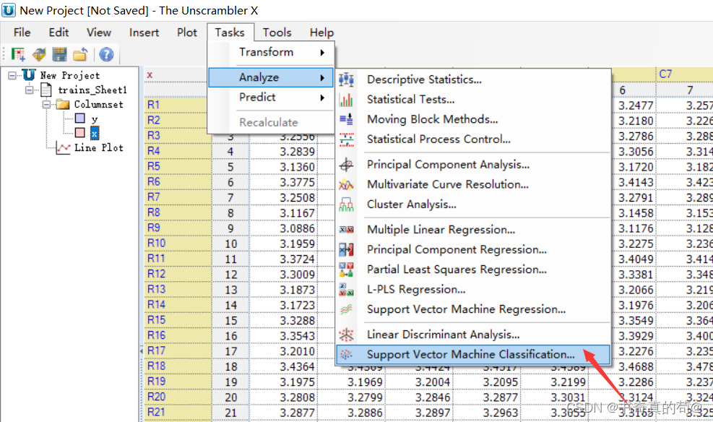
Task: Collapse the Columnset tree node
Action: point(46,105)
